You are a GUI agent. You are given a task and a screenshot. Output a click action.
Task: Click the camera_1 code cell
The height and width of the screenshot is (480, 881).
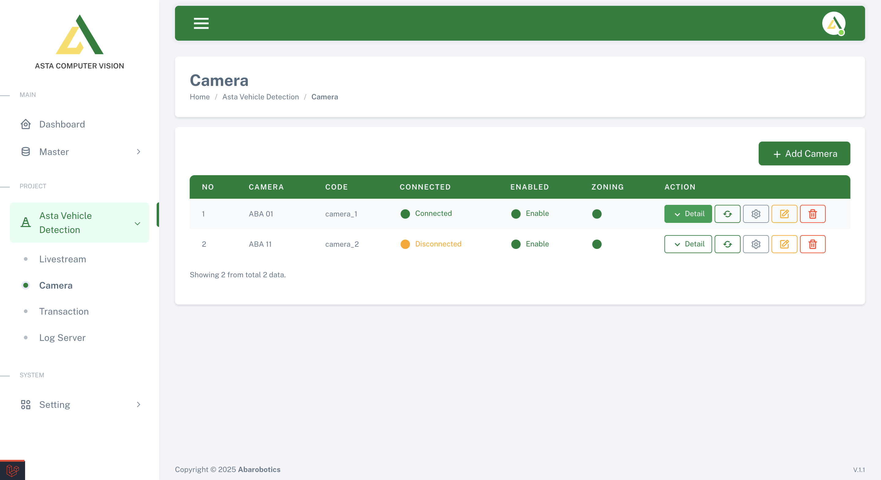point(341,214)
